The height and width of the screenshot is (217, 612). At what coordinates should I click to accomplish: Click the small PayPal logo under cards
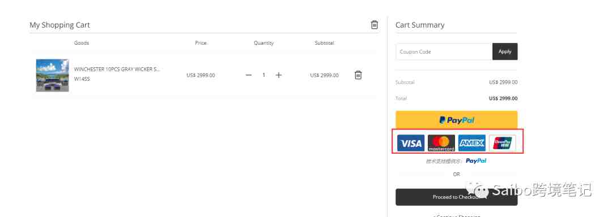click(x=476, y=160)
